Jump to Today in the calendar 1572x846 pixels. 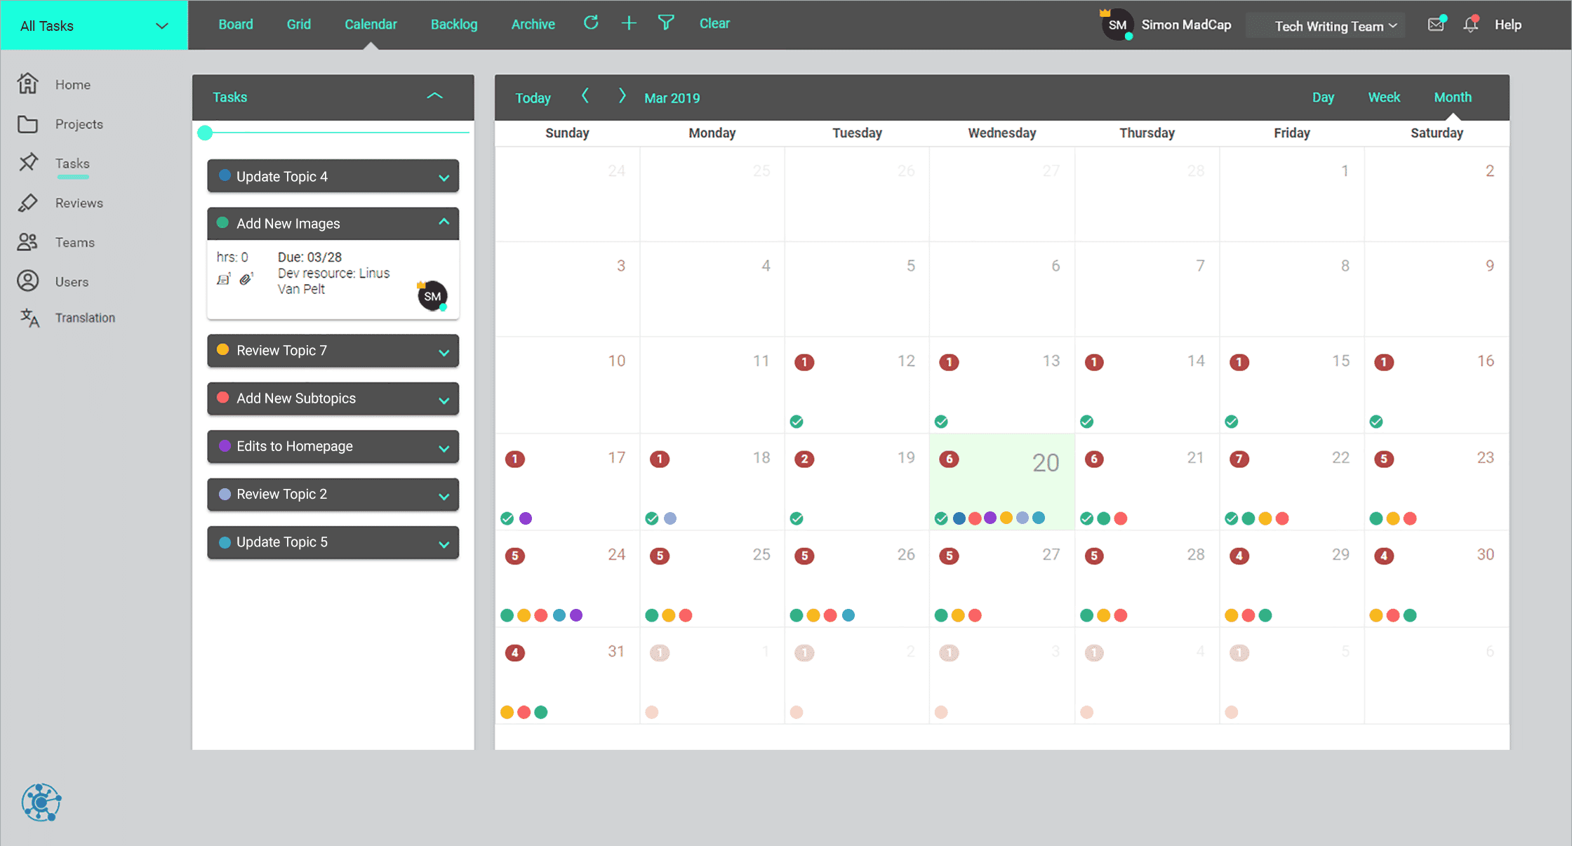[x=533, y=98]
